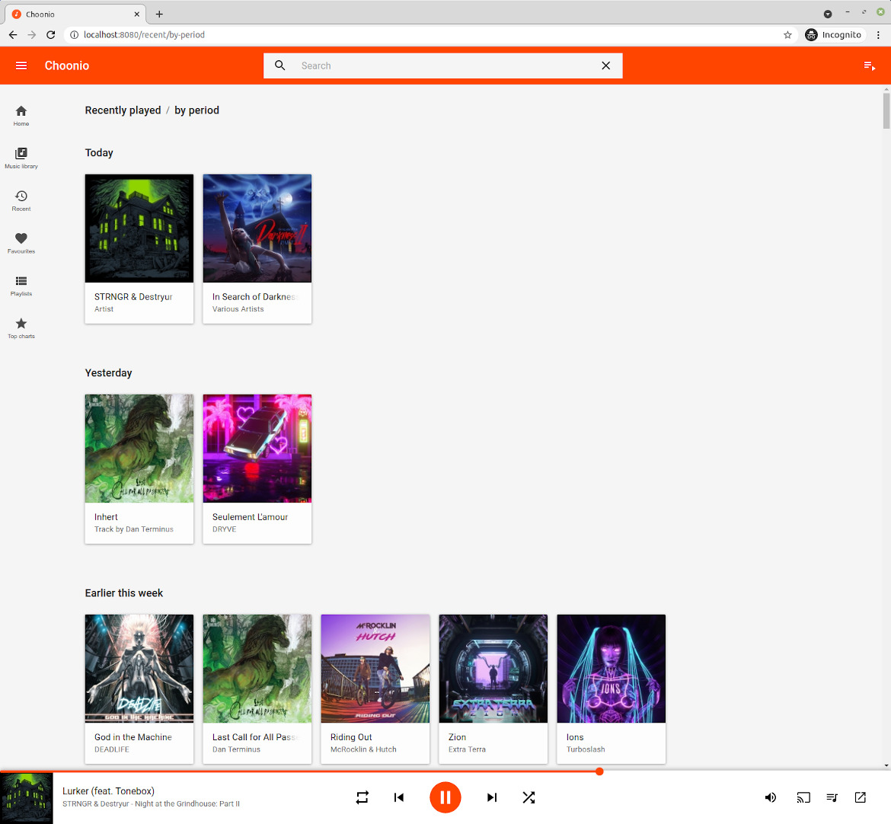Viewport: 891px width, 824px height.
Task: Click Track by Dan Terminus subtitle
Action: click(134, 529)
